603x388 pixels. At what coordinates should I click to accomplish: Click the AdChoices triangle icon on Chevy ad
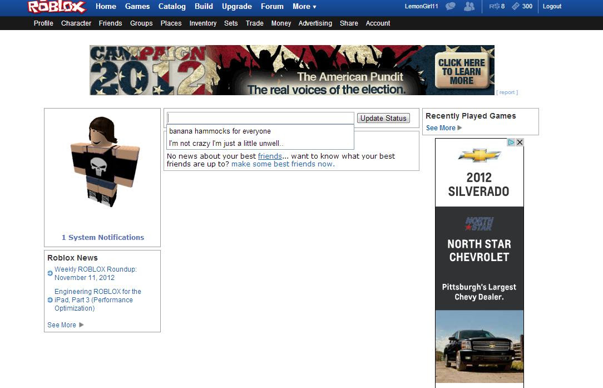511,142
